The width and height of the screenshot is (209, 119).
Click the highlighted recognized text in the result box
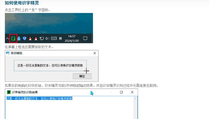pos(39,99)
